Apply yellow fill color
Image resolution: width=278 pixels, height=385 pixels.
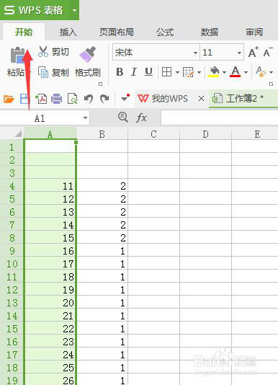coord(214,72)
